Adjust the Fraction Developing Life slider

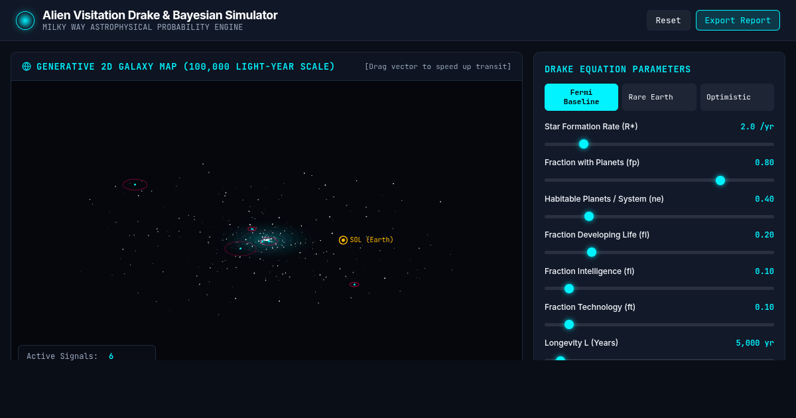pos(659,252)
